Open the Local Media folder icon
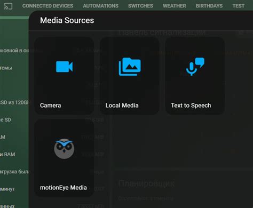 (x=130, y=67)
